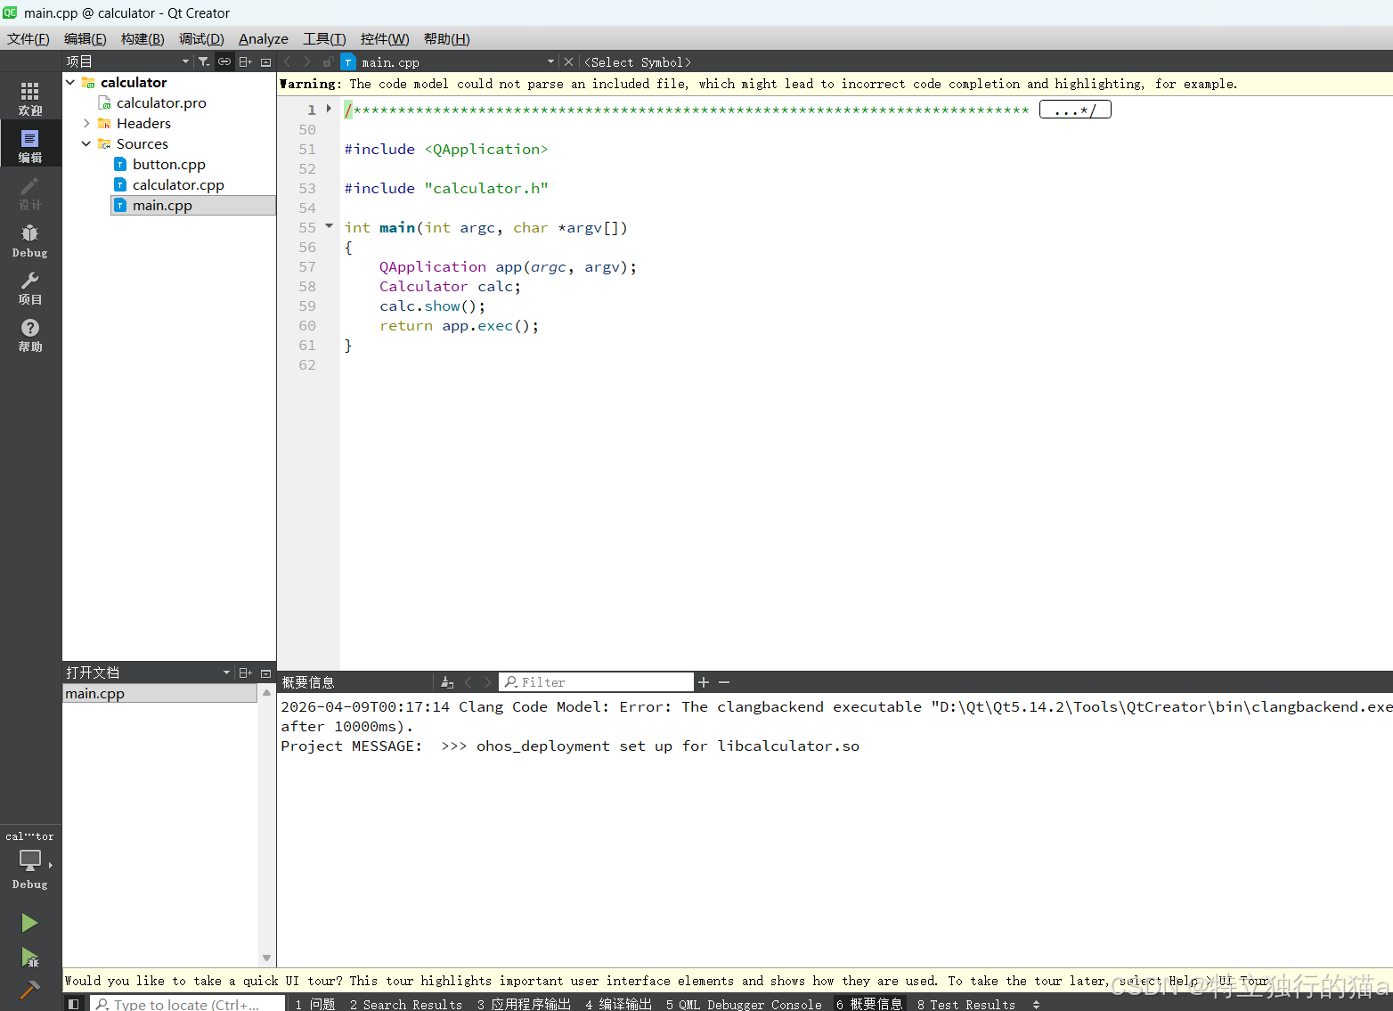Click open documents scrollbar down arrow

pyautogui.click(x=266, y=958)
